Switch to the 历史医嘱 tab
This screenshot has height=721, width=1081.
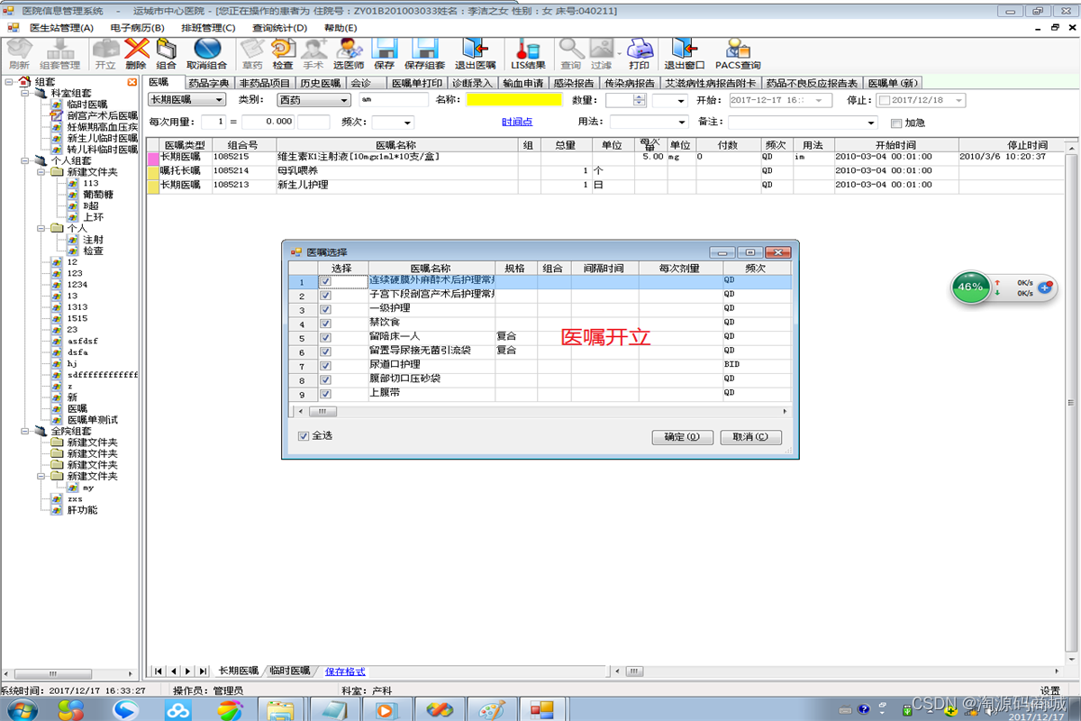point(320,83)
